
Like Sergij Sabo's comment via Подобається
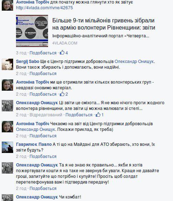[x=43, y=74]
